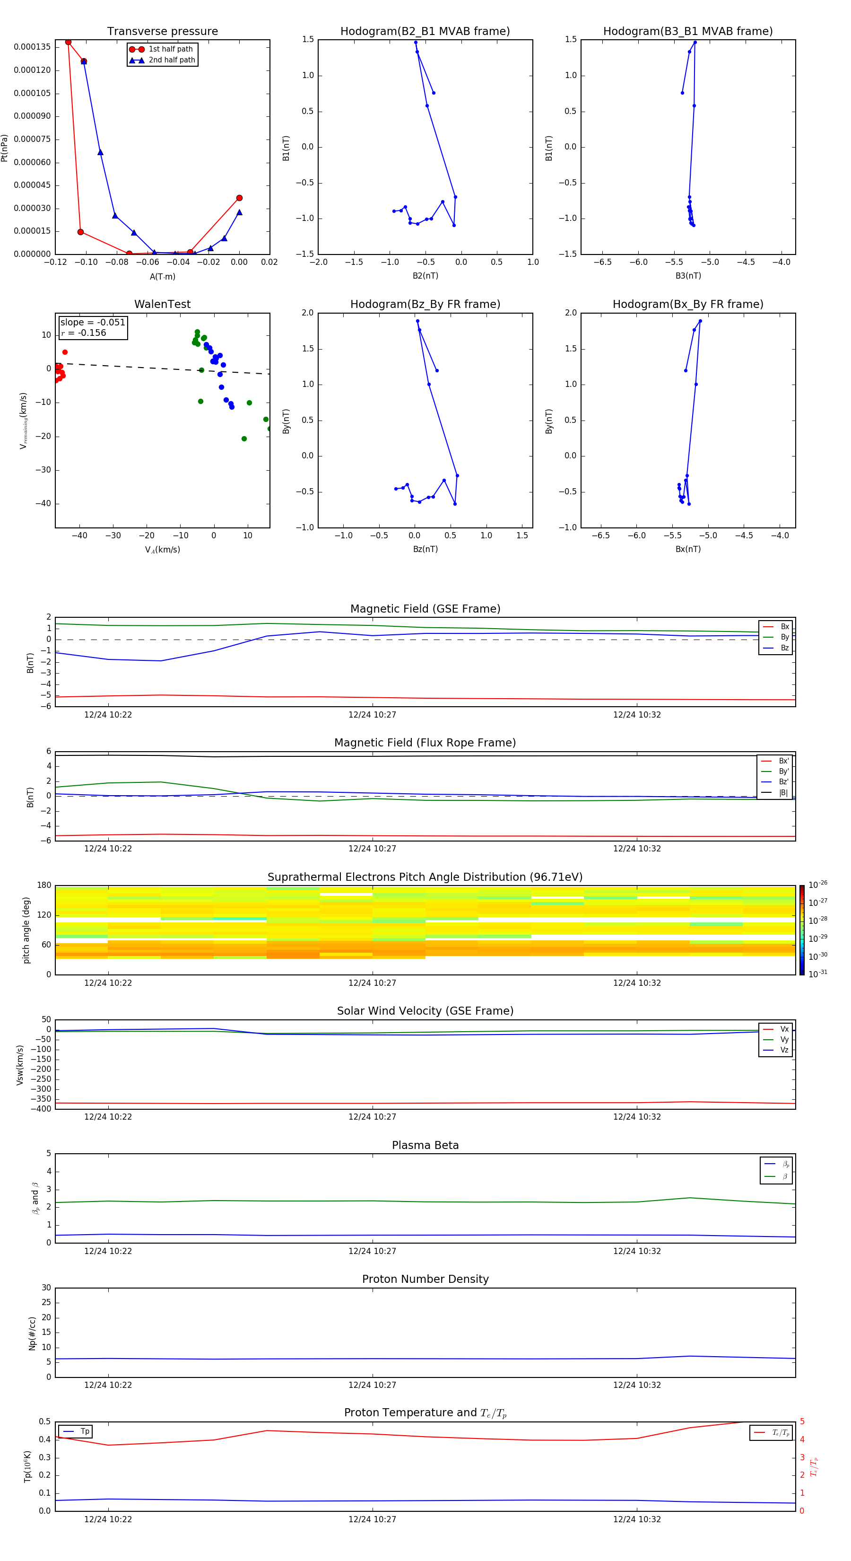
Task: Click the 'Te/Tp' legend entry
Action: click(x=771, y=1433)
